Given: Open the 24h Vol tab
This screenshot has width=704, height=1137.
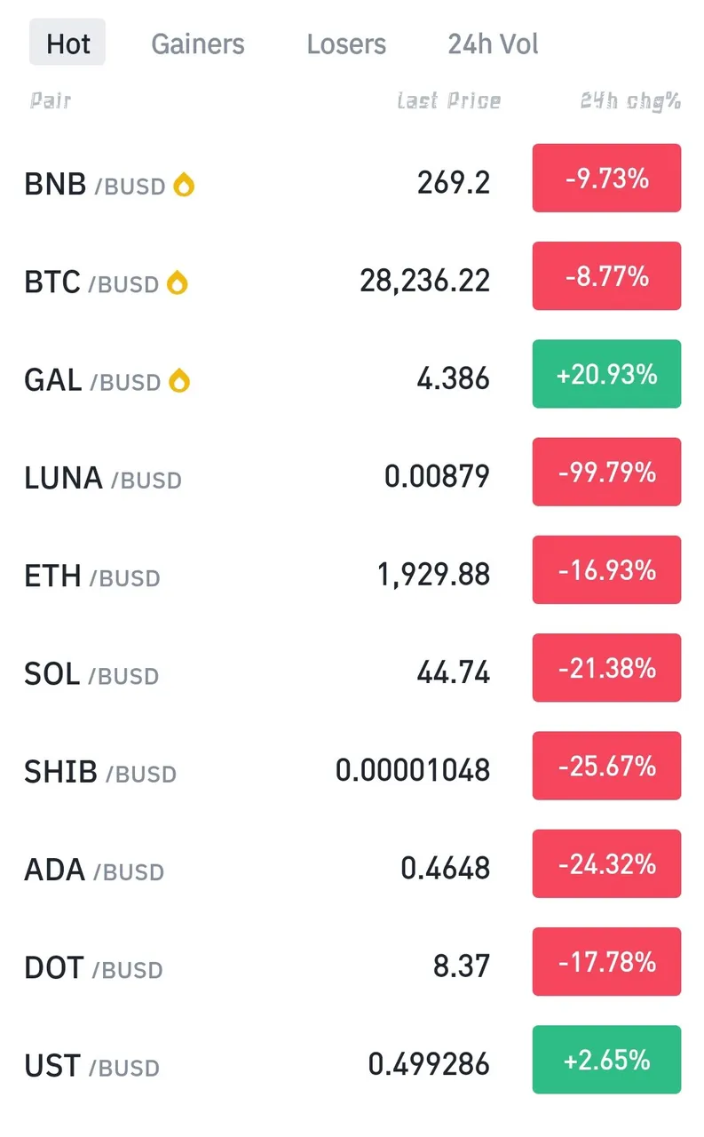Looking at the screenshot, I should tap(493, 44).
